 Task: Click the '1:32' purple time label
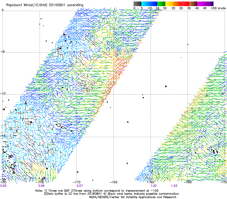153,186
